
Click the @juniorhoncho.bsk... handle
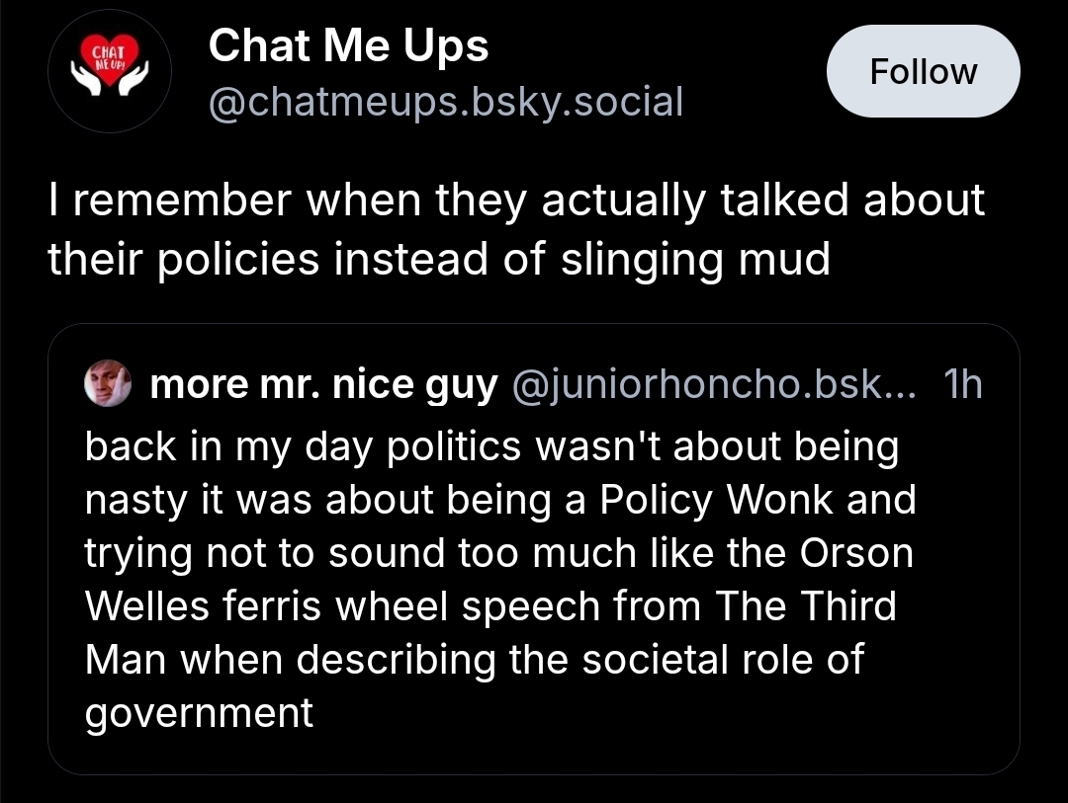tap(713, 386)
